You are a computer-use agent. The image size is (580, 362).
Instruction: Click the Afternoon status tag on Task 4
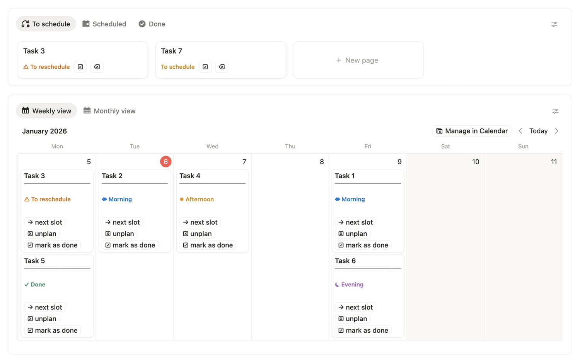[196, 199]
